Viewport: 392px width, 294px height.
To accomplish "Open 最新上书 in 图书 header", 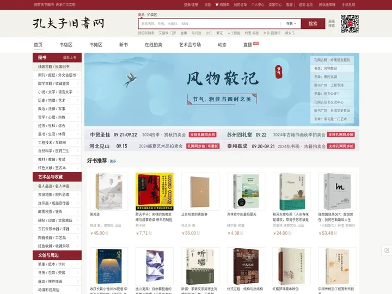I will tap(70, 58).
